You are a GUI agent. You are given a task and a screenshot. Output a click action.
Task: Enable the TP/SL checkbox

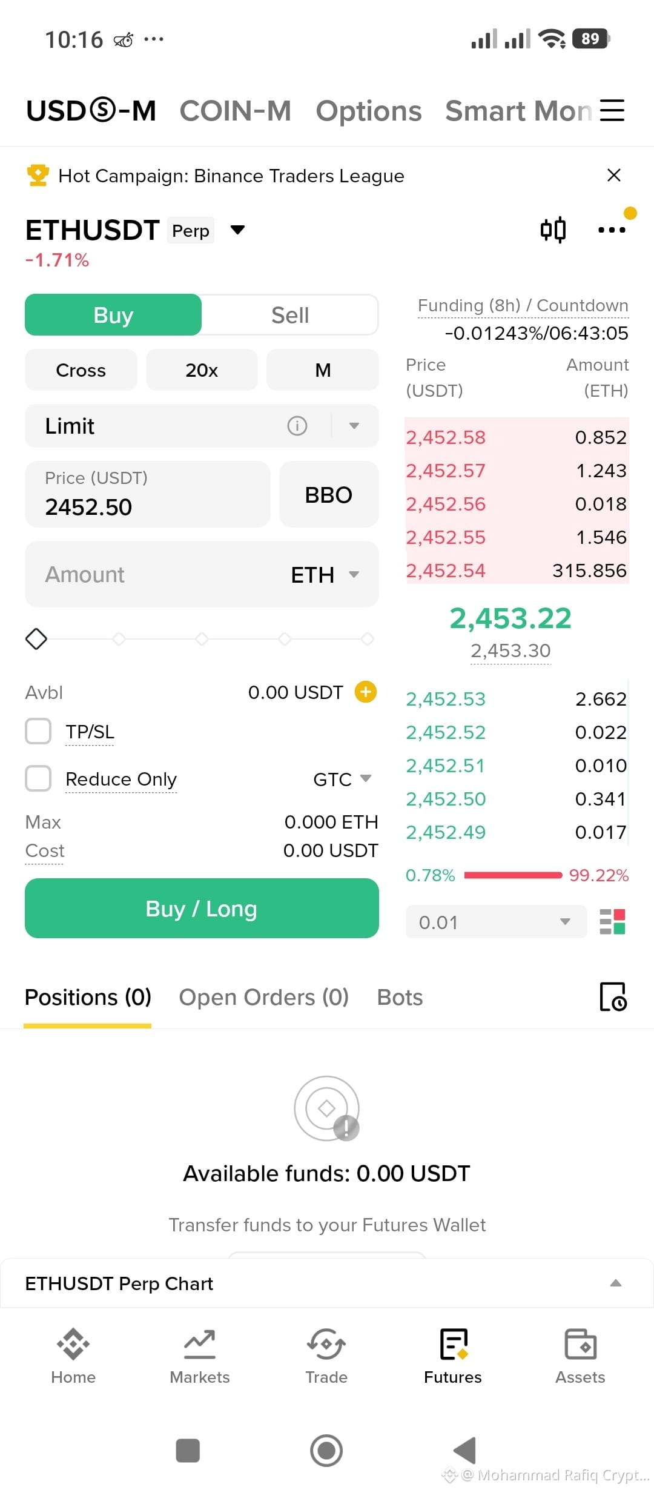click(38, 731)
